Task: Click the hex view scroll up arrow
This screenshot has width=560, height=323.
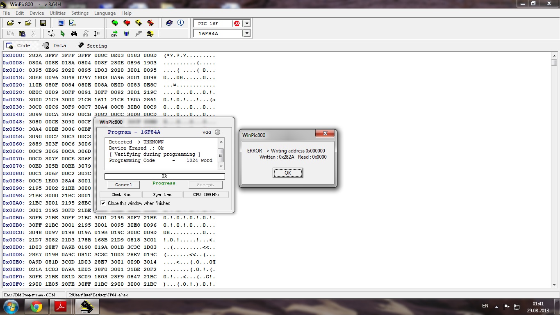Action: 554,55
